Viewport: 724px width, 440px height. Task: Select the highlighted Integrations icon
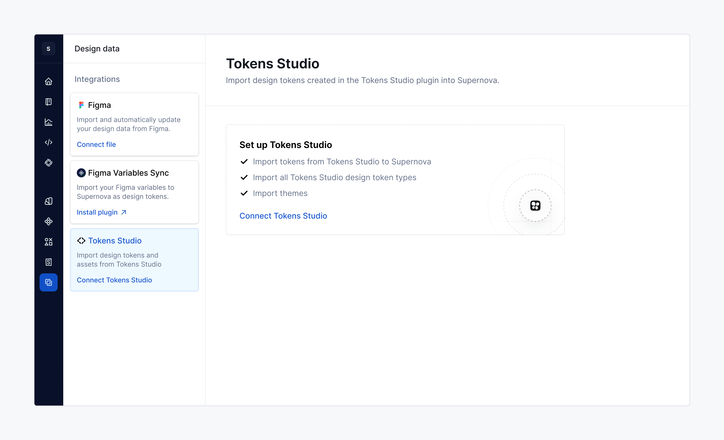(x=49, y=282)
